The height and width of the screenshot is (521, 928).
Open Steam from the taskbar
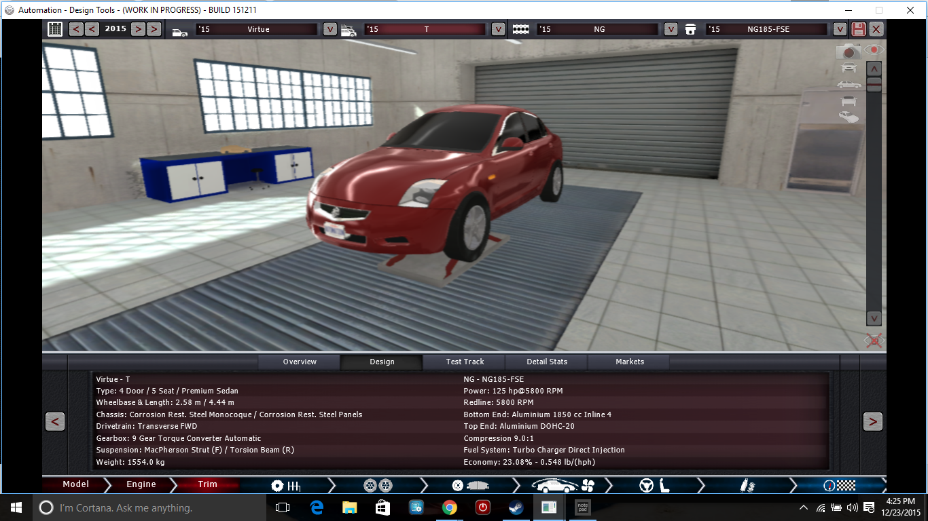click(x=516, y=507)
